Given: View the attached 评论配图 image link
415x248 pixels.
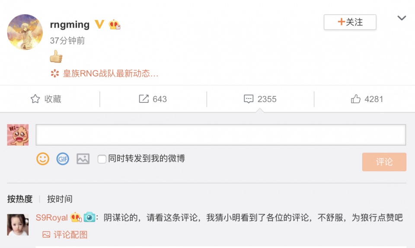Looking at the screenshot, I should point(65,235).
